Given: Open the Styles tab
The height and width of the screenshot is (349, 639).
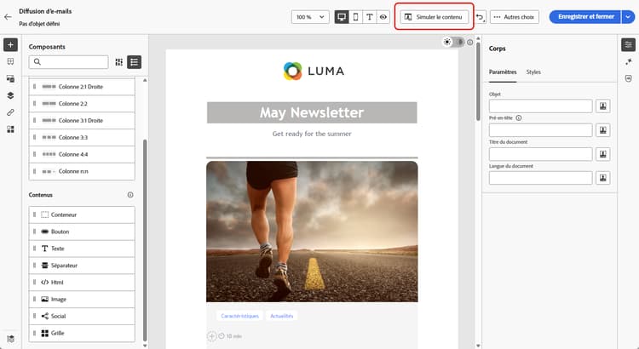Looking at the screenshot, I should (533, 72).
